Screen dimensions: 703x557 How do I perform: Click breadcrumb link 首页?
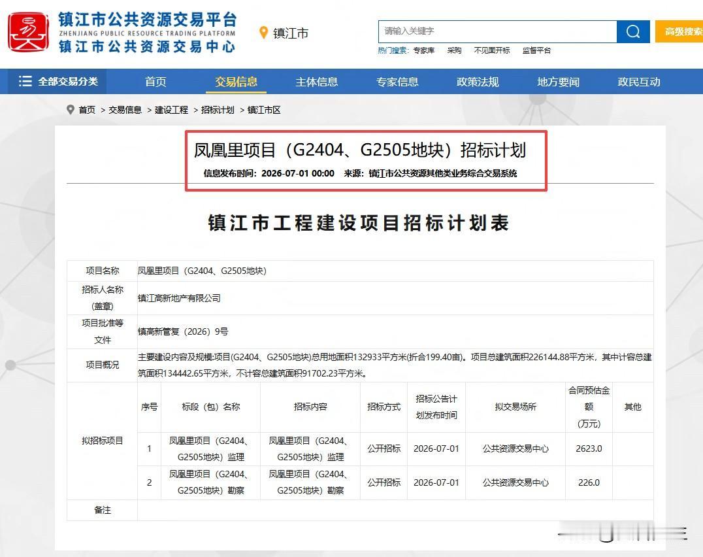(87, 110)
